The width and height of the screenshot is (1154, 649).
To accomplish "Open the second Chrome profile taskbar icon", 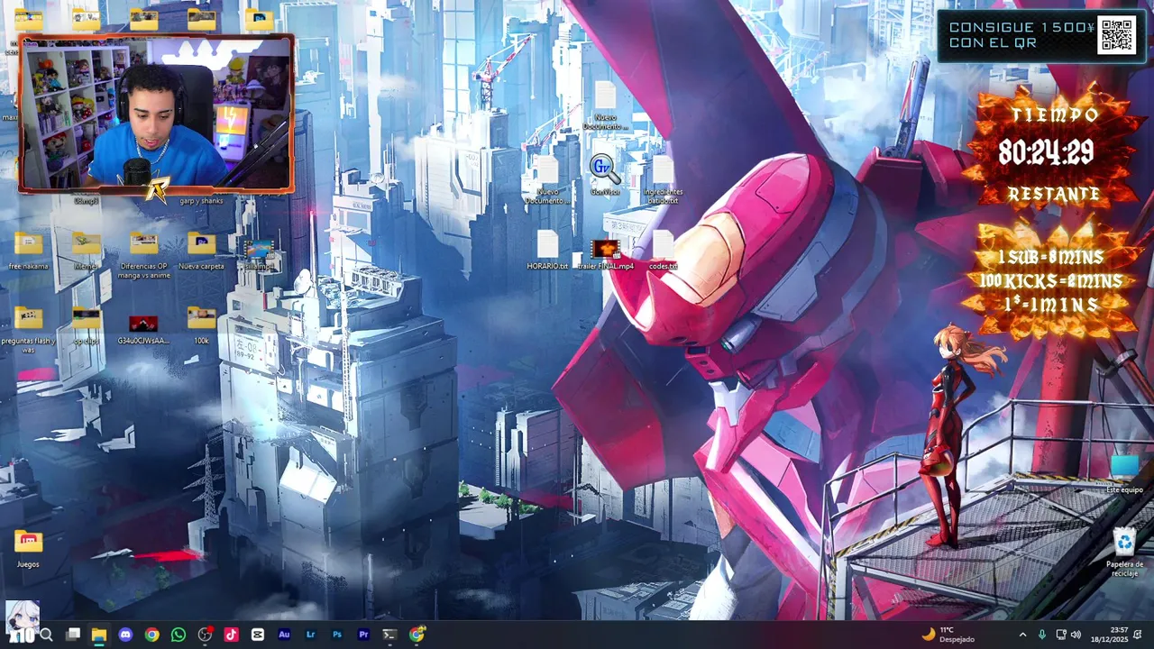I will click(417, 635).
